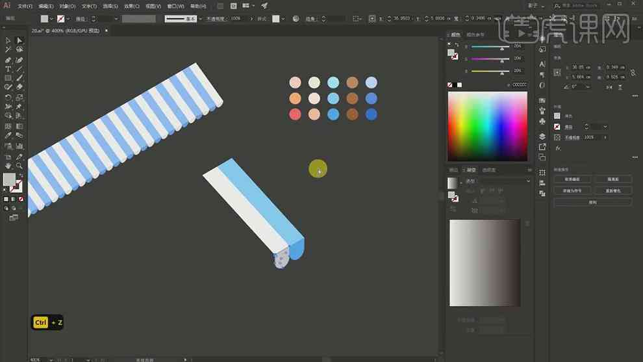Viewport: 643px width, 362px height.
Task: Select the Pen tool
Action: pos(8,60)
